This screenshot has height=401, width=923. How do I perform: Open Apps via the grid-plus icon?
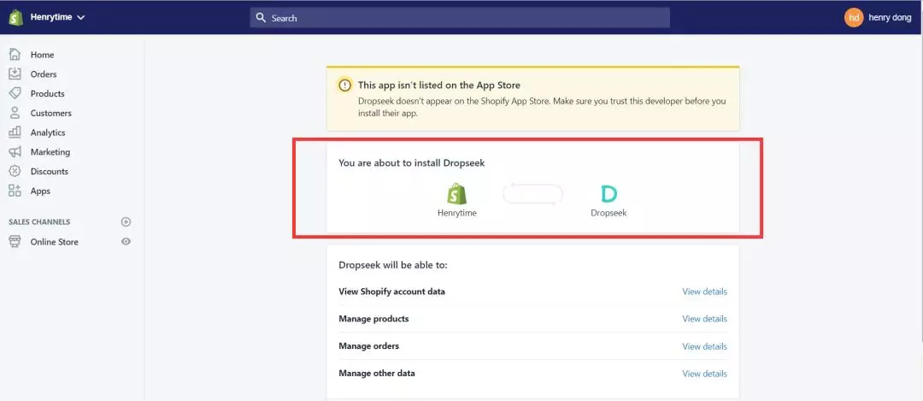click(15, 190)
